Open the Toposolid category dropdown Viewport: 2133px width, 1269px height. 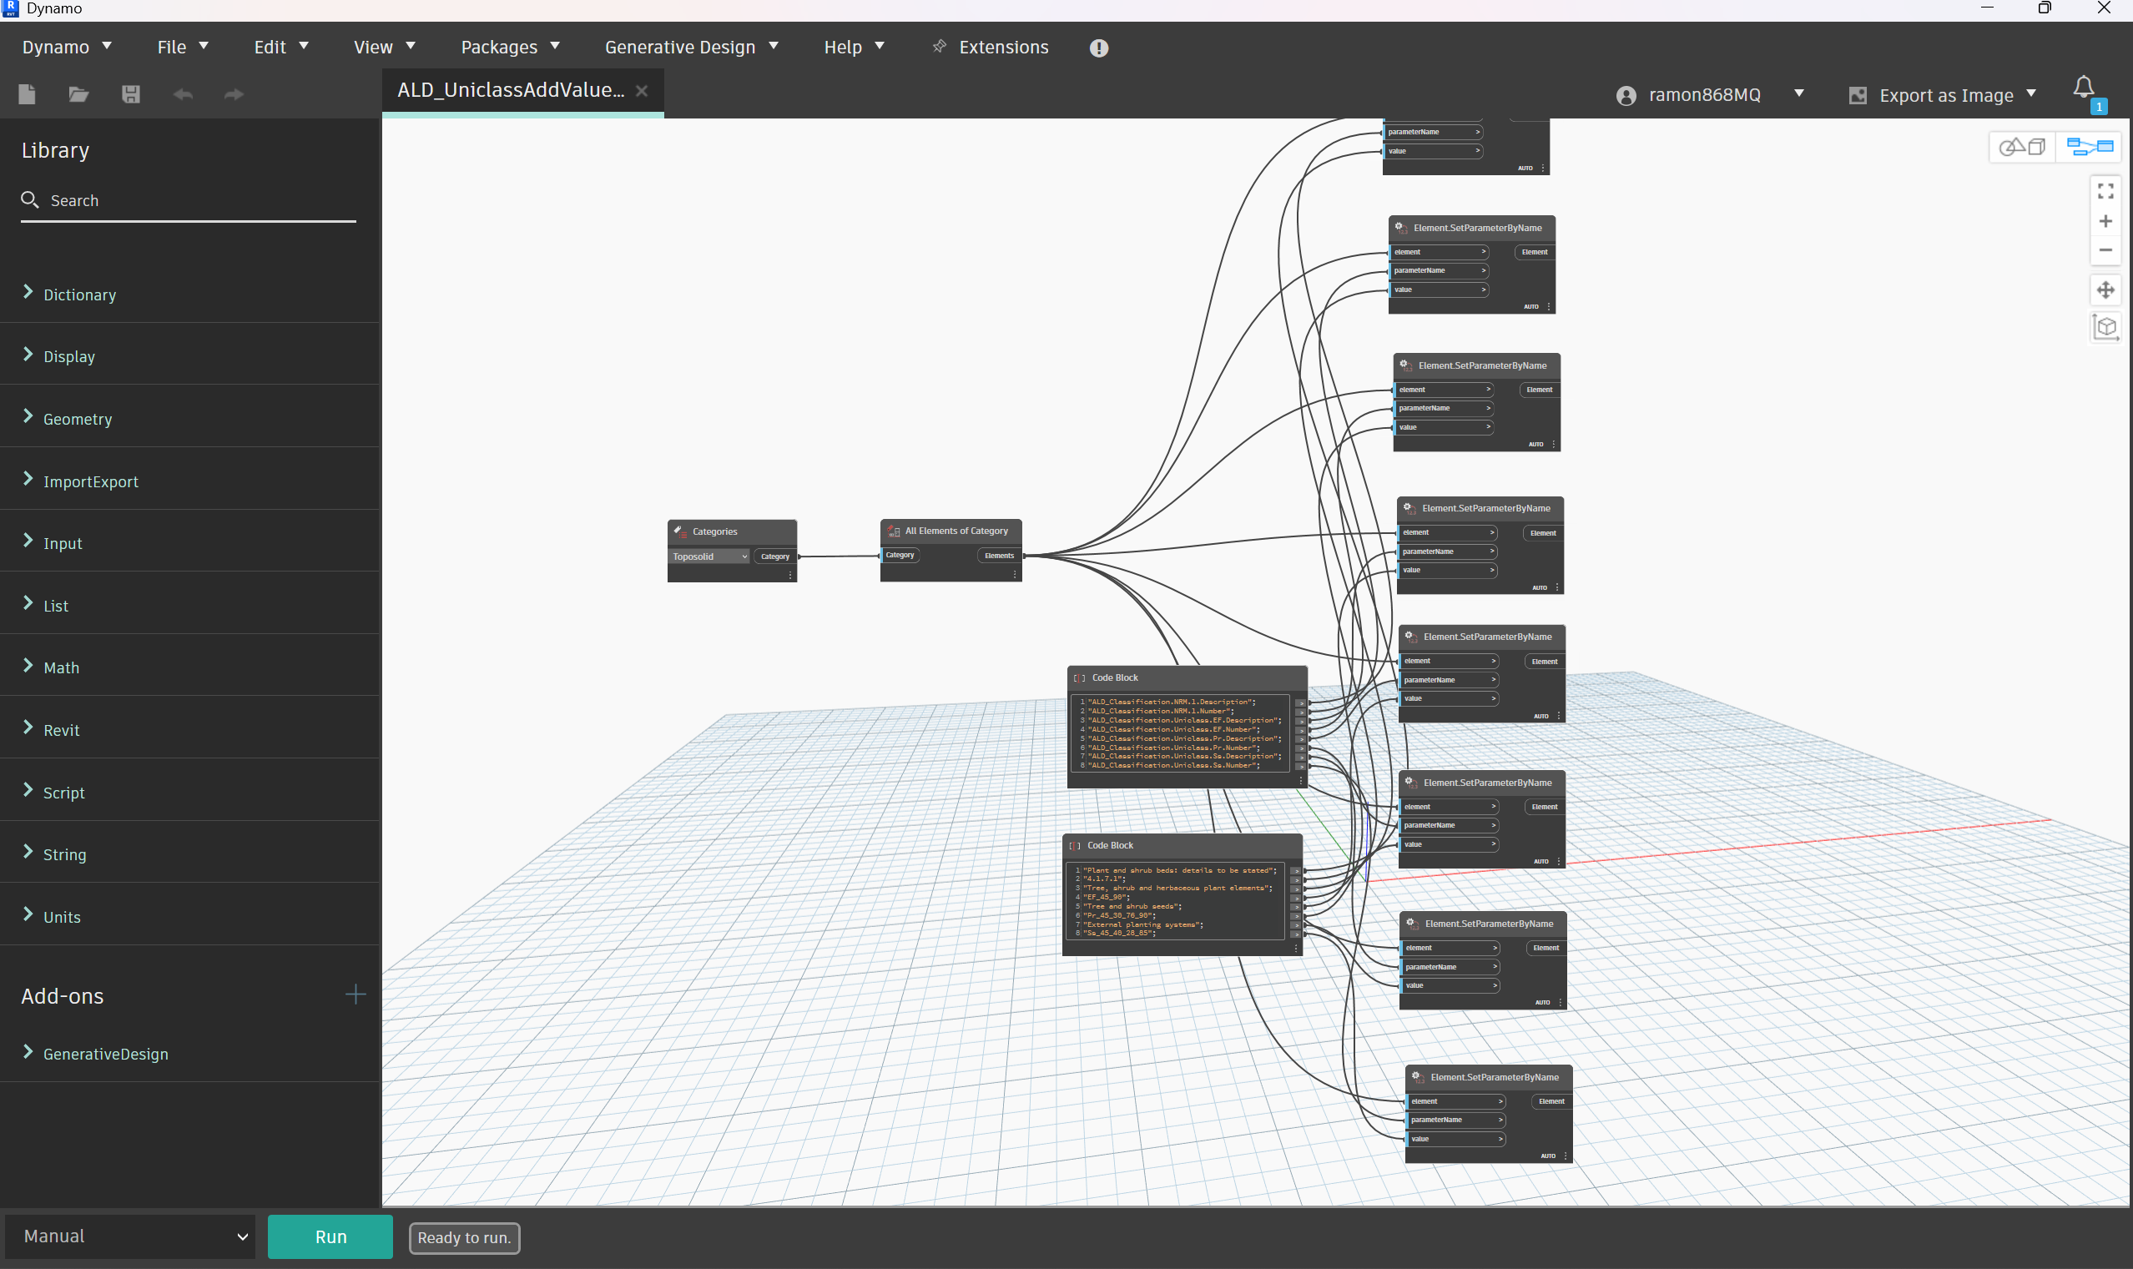point(710,556)
